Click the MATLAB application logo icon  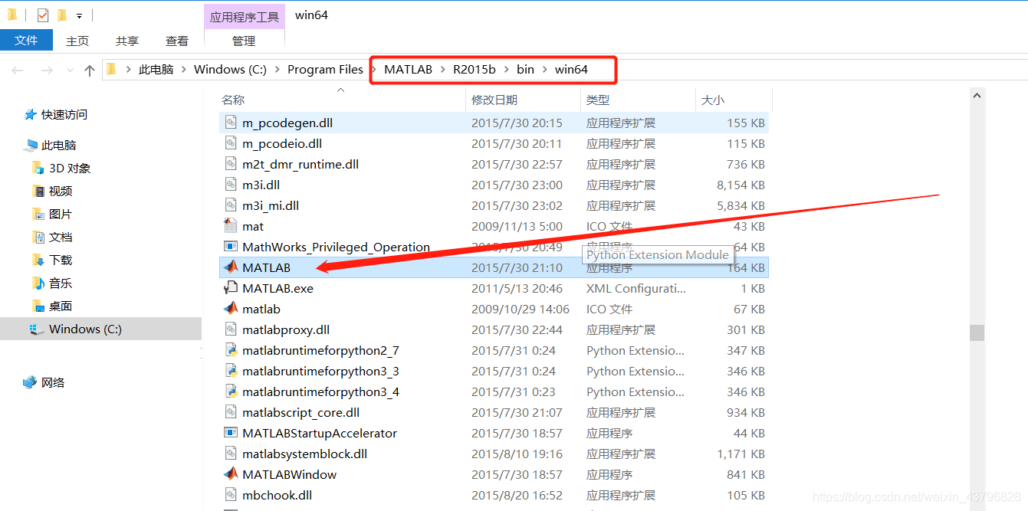(231, 267)
